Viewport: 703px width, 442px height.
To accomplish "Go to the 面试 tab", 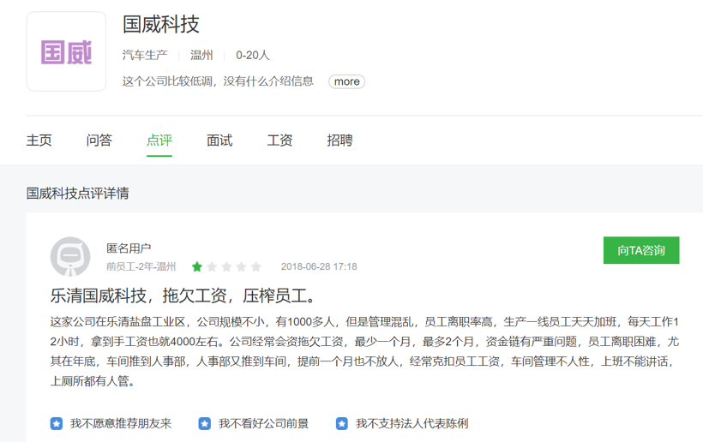I will (x=219, y=140).
